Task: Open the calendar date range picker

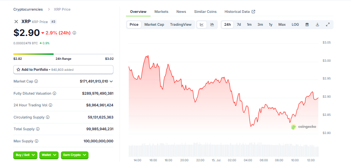Action: (307, 25)
